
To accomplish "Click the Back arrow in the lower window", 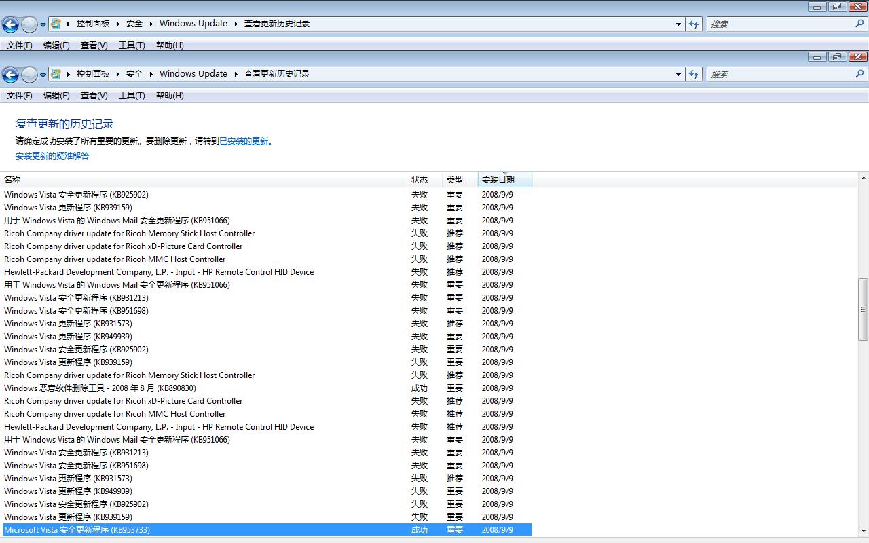I will click(x=10, y=75).
